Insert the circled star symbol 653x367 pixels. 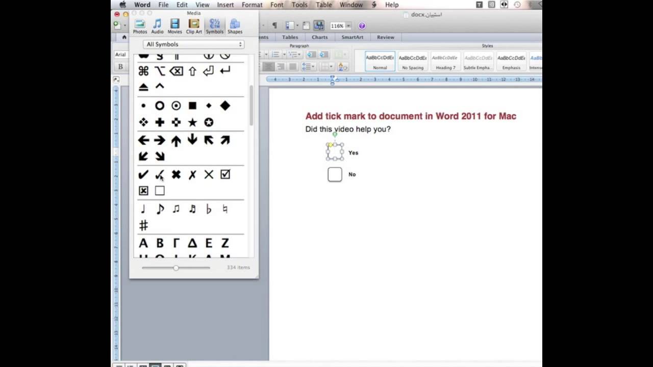point(209,122)
